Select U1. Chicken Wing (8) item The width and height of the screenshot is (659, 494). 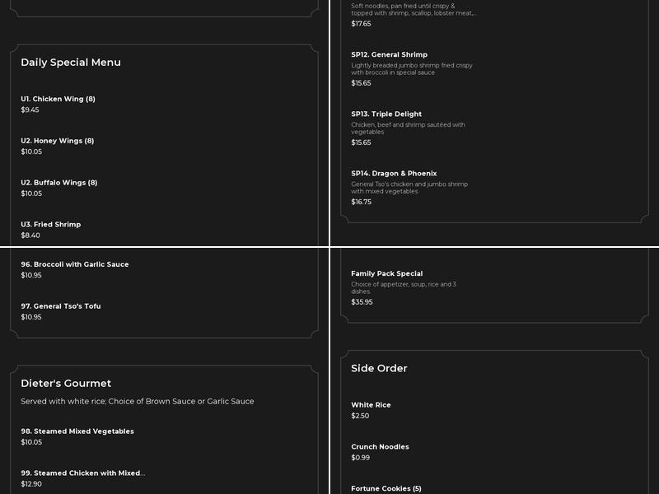coord(58,99)
